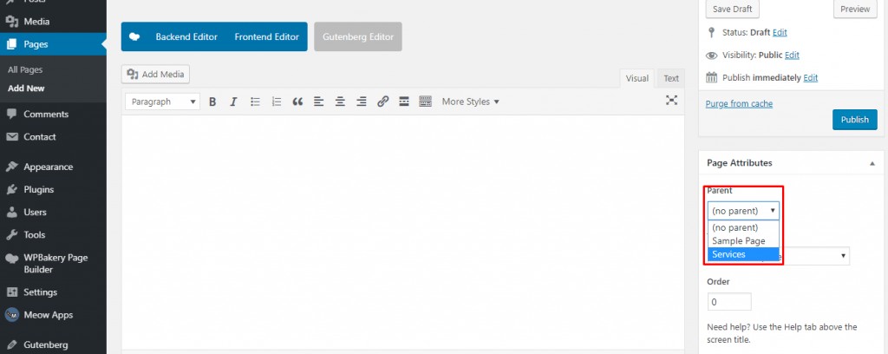Screen dimensions: 888x354
Task: Click the Frontend Editor button
Action: point(267,36)
